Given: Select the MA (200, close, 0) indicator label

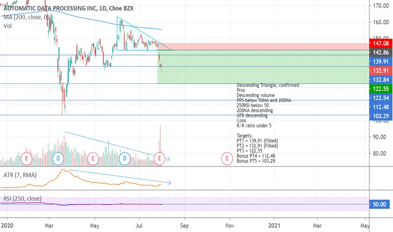Looking at the screenshot, I should pyautogui.click(x=26, y=17).
